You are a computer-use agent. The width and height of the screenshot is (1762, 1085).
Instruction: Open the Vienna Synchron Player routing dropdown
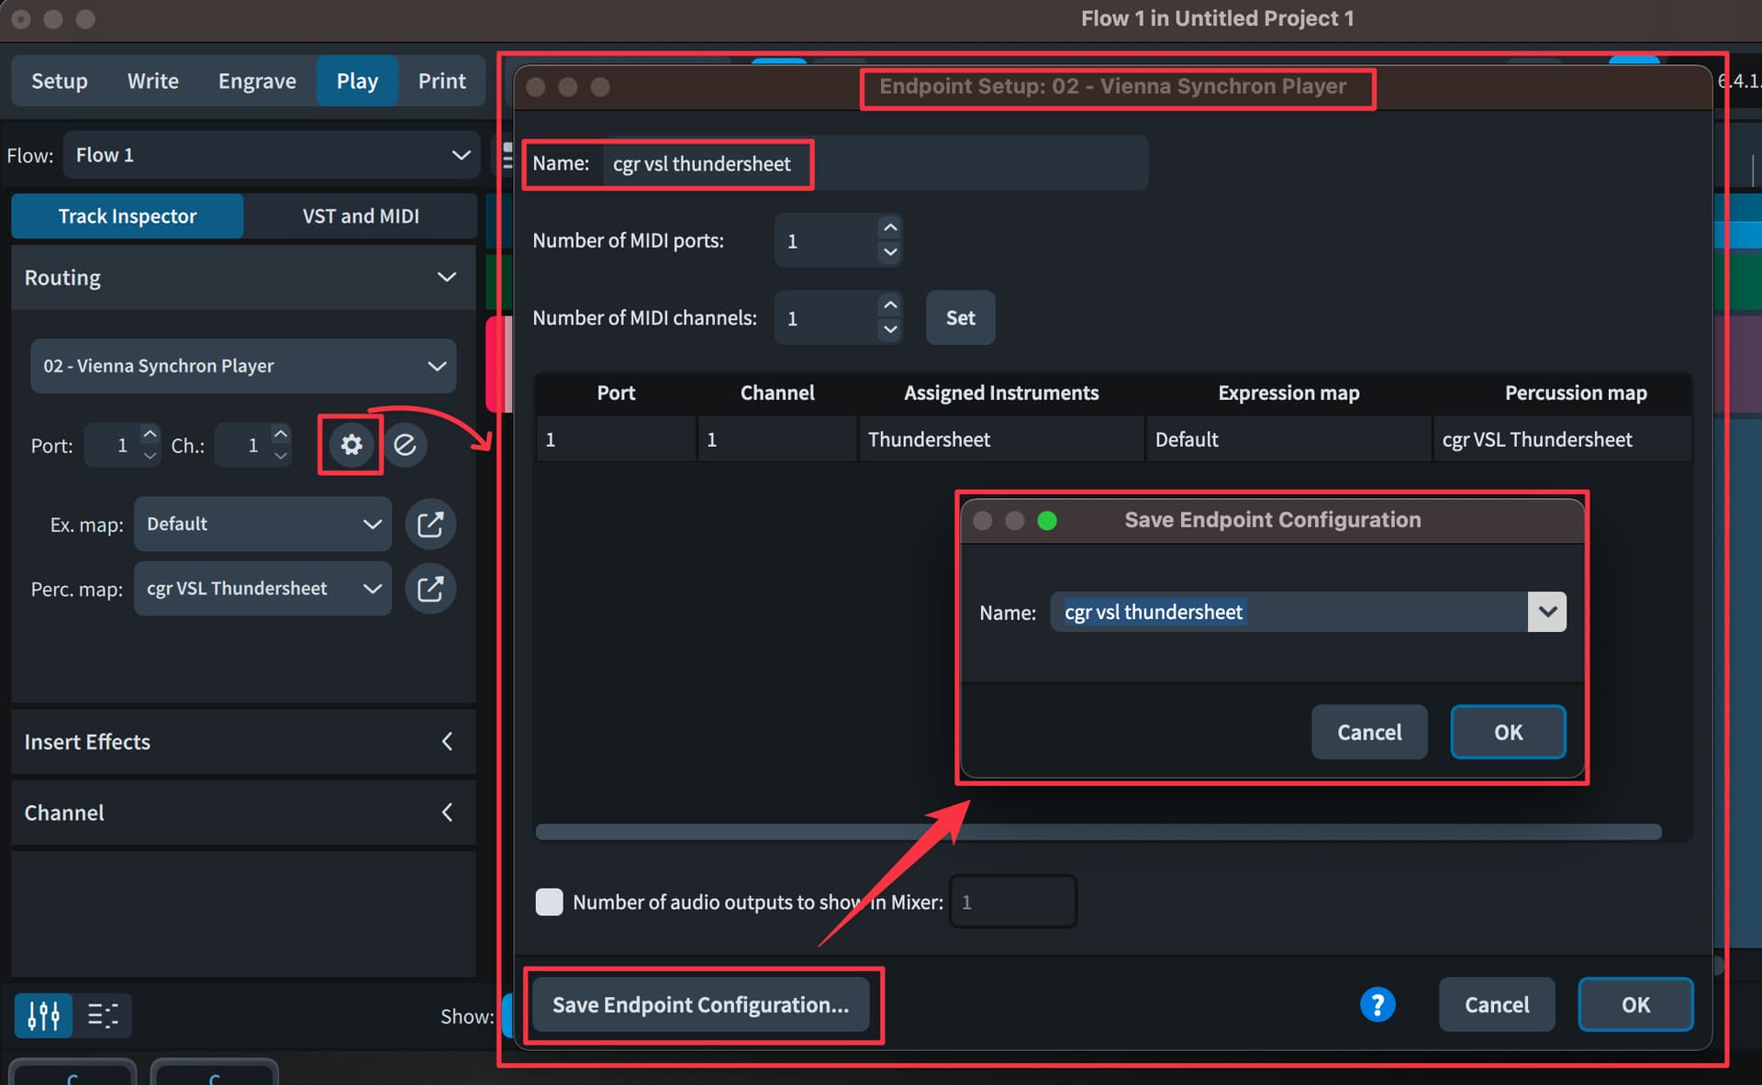click(243, 366)
